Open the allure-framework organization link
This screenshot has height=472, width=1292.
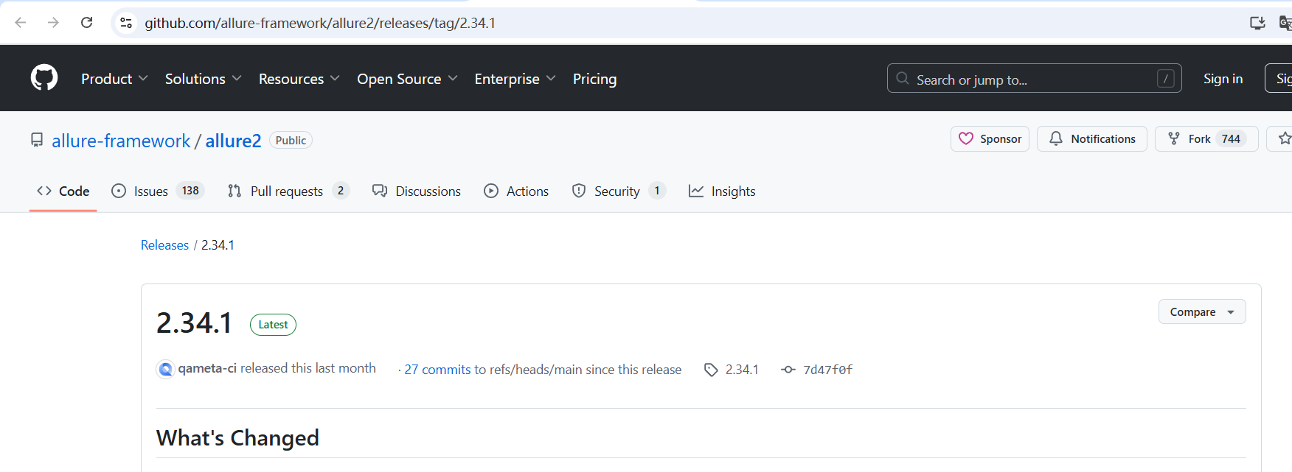pos(121,141)
